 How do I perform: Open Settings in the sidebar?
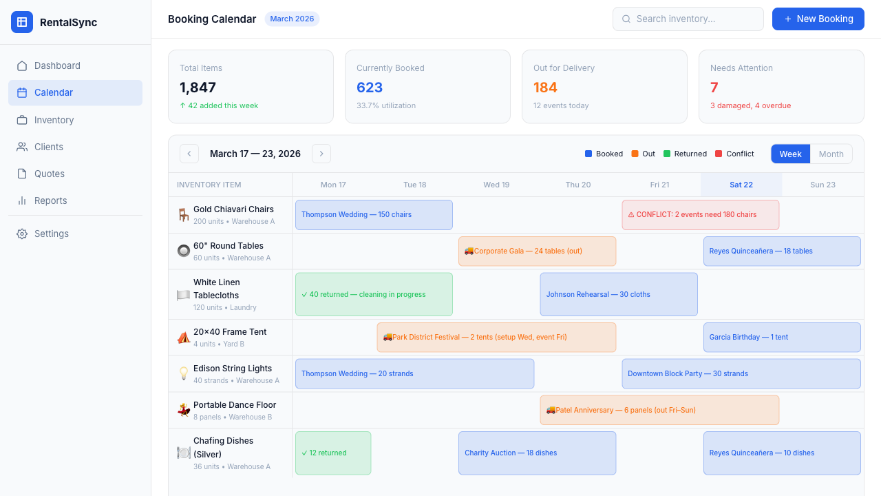(x=75, y=234)
